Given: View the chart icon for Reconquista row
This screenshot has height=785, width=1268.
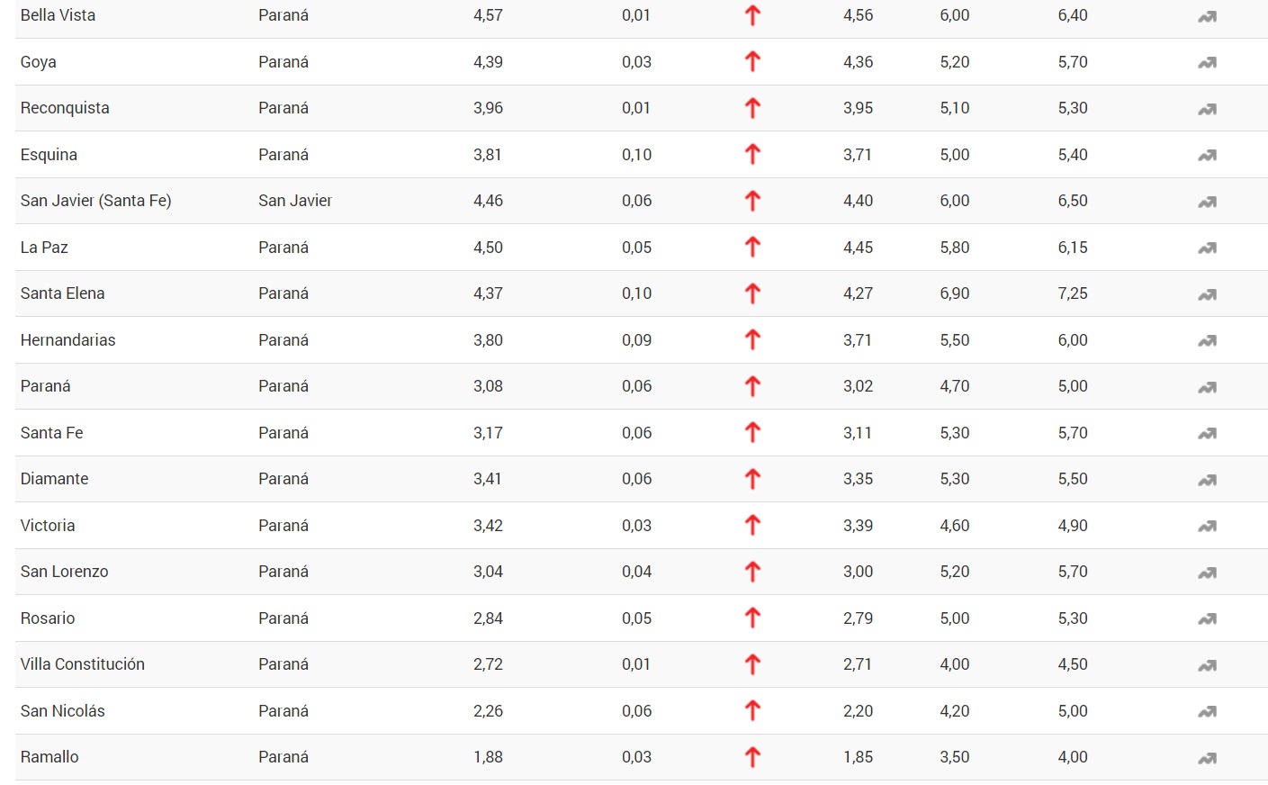Looking at the screenshot, I should click(x=1207, y=109).
